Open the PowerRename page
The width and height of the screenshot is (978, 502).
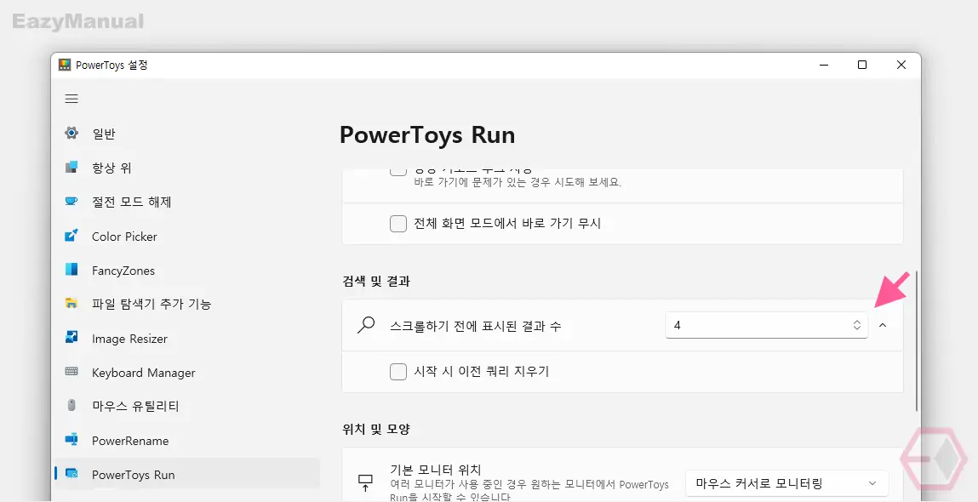[187, 441]
